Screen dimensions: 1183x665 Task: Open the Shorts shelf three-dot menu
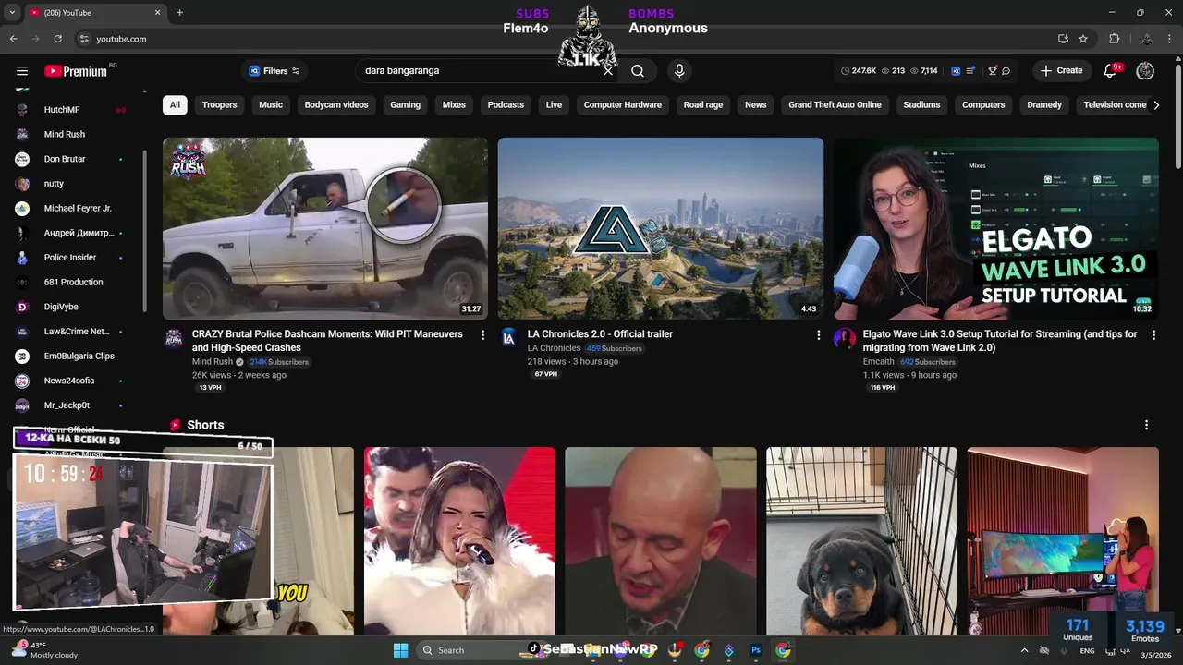[x=1146, y=425]
